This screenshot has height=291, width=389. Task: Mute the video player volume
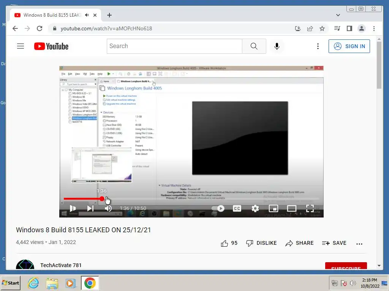(x=108, y=208)
